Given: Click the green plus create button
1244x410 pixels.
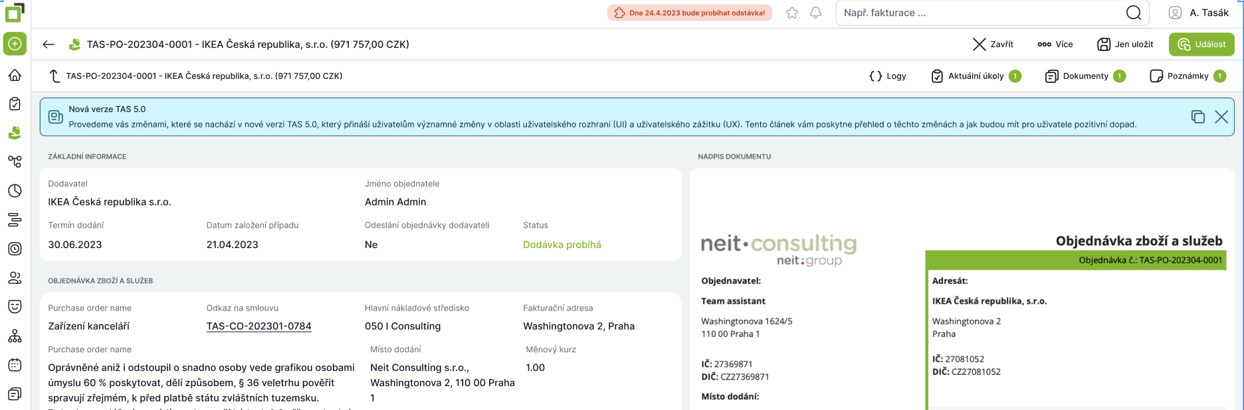Looking at the screenshot, I should point(15,44).
